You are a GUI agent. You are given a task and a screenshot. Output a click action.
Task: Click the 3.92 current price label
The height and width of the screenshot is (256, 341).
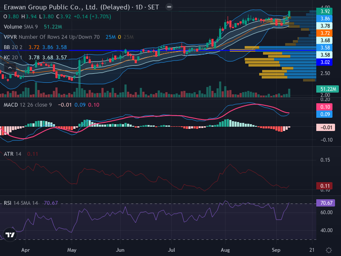(324, 12)
